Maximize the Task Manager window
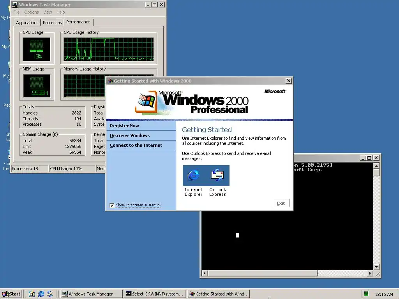The height and width of the screenshot is (299, 399). [x=155, y=5]
